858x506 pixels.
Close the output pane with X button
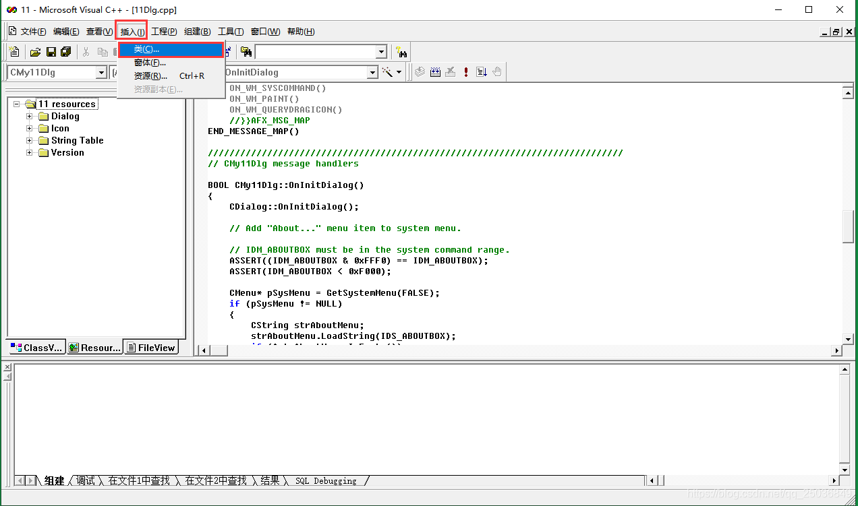[x=7, y=367]
